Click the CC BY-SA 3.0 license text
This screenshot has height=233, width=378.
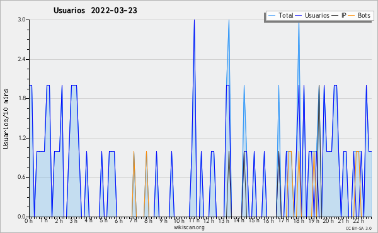point(358,229)
